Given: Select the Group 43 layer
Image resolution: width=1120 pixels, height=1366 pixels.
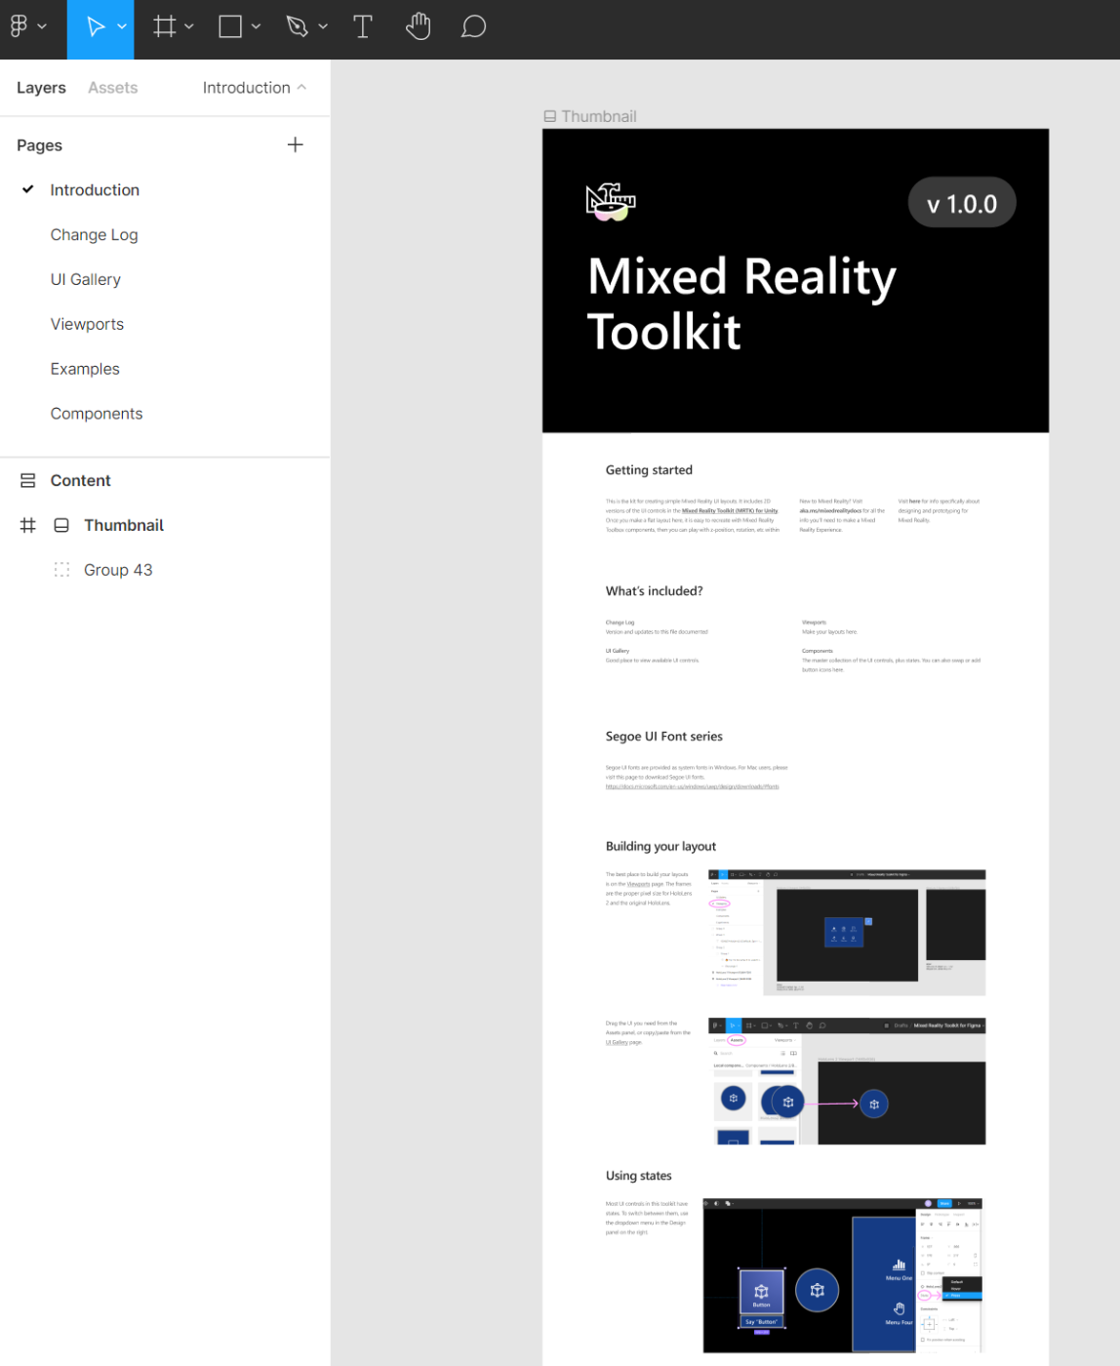Looking at the screenshot, I should coord(118,570).
